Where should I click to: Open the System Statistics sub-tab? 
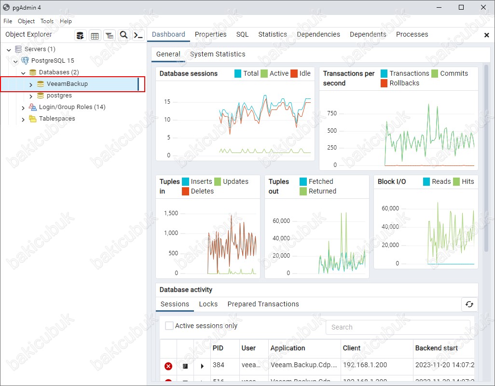(218, 55)
